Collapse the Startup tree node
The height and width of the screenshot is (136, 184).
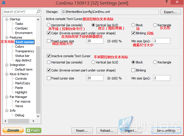[x=7, y=19]
